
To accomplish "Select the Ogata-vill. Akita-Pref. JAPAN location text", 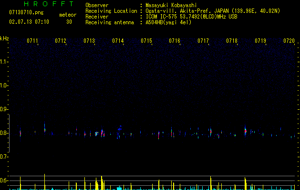I will click(213, 11).
